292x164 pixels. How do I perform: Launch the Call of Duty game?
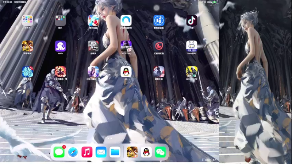(126, 46)
